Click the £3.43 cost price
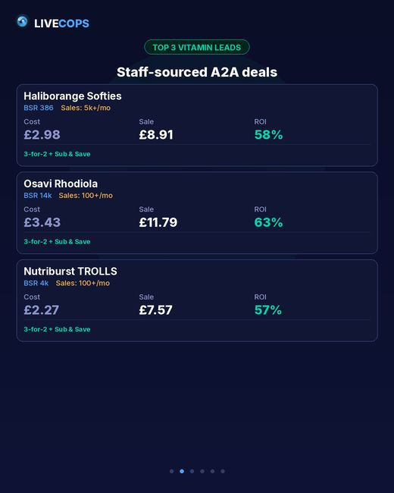Viewport: 394px width, 493px height. tap(42, 222)
